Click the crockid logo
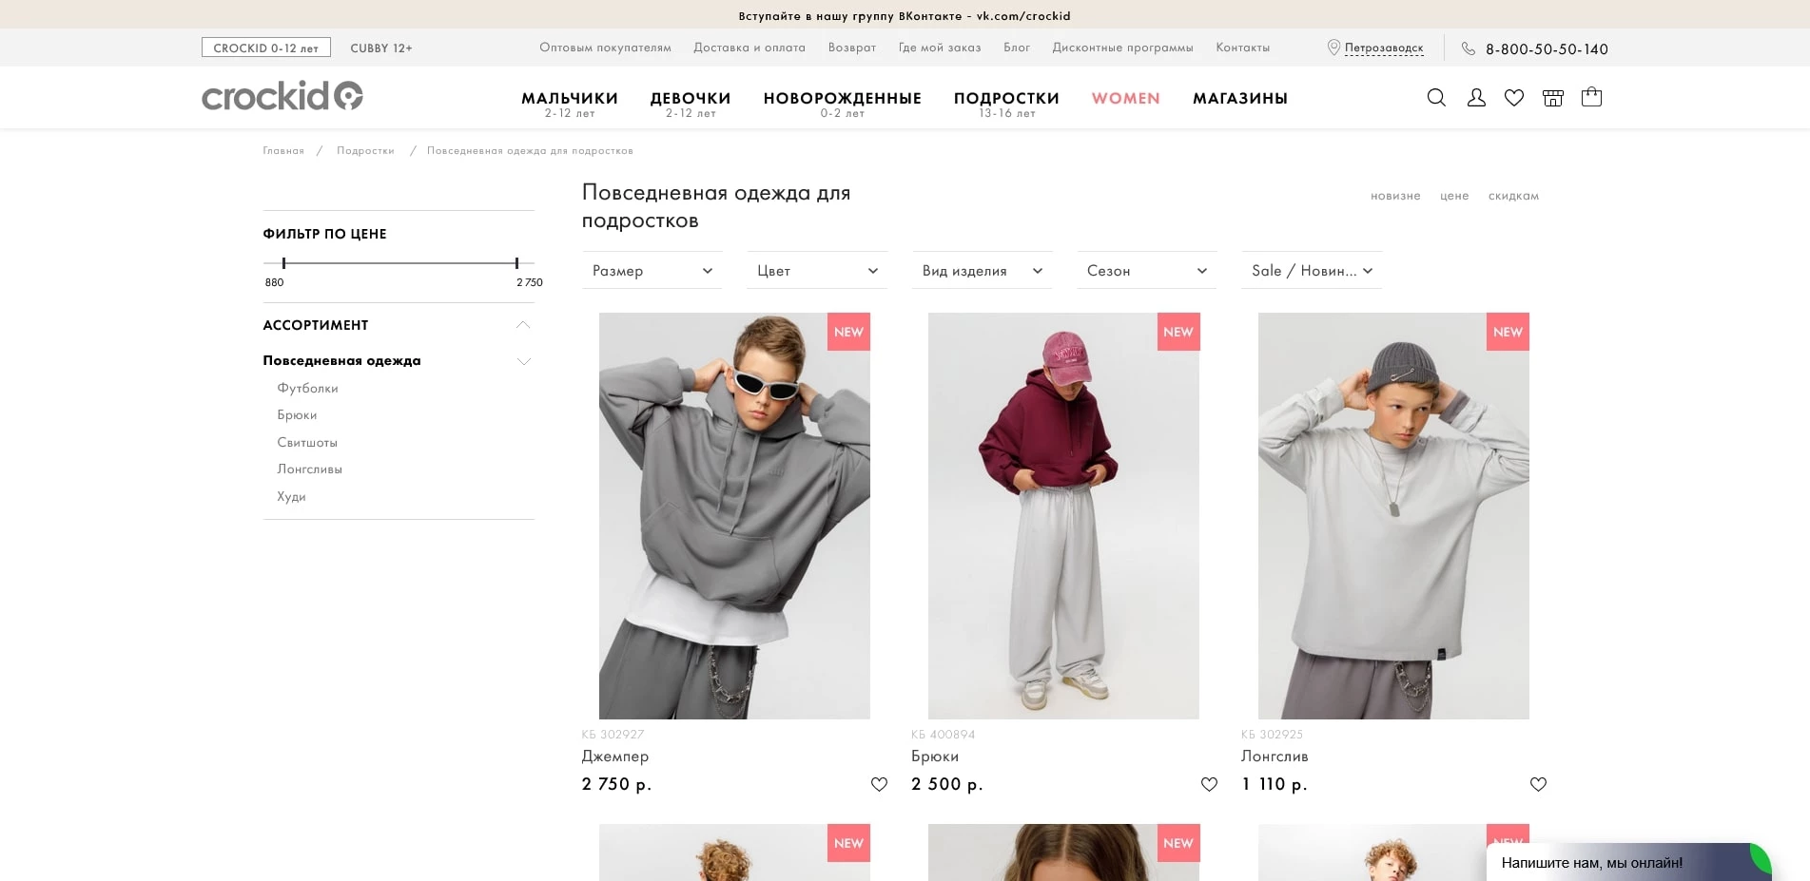 282,96
